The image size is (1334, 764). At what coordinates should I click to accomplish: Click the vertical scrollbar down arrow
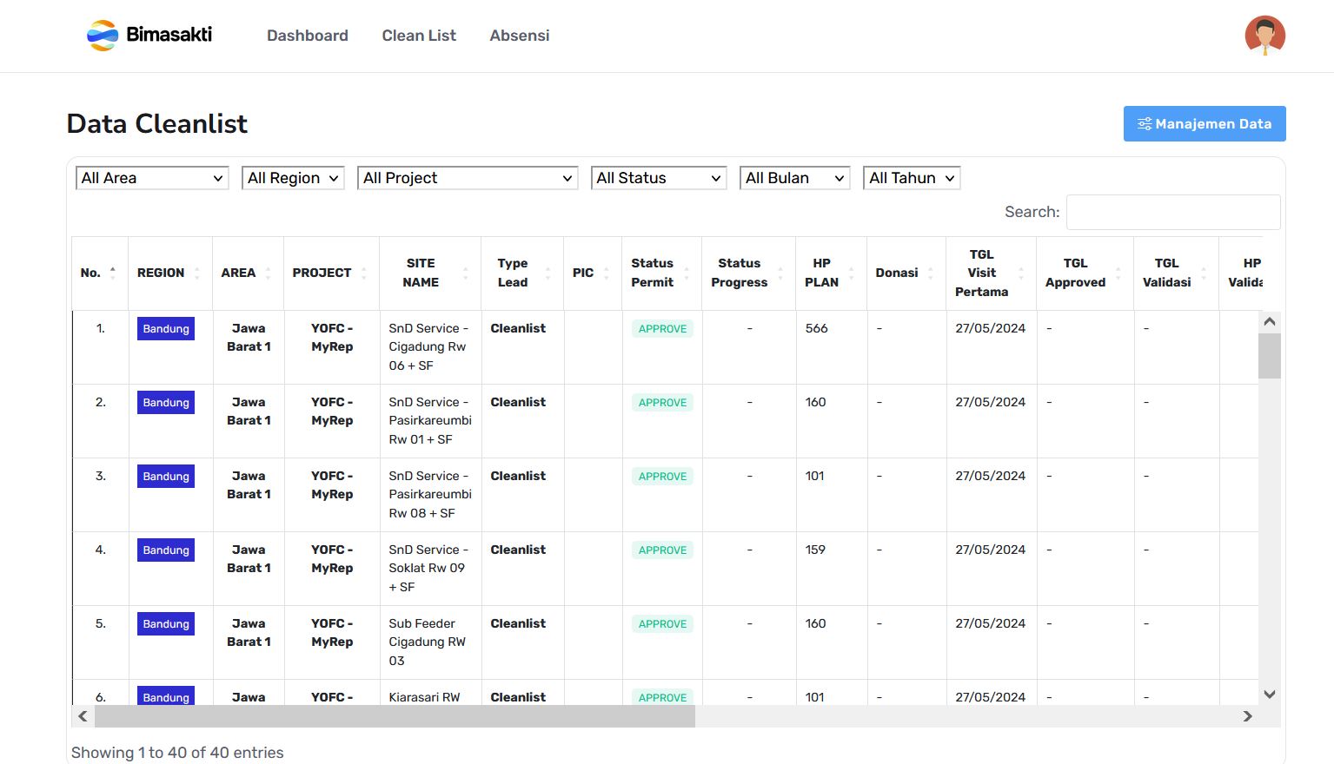1270,694
